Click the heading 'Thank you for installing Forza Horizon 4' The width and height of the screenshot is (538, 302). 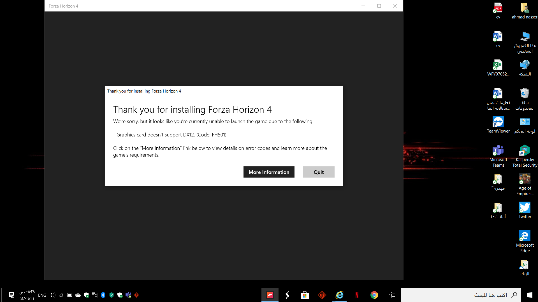(193, 109)
